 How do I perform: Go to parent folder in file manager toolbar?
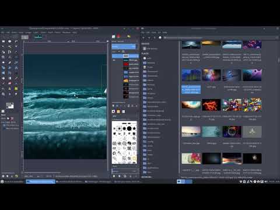click(x=155, y=37)
